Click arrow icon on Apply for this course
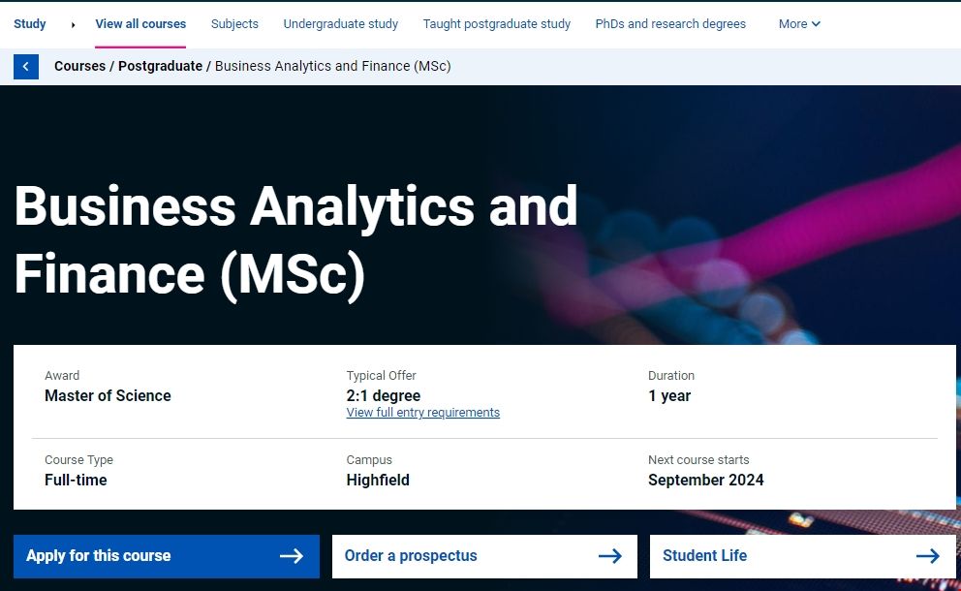 tap(291, 556)
